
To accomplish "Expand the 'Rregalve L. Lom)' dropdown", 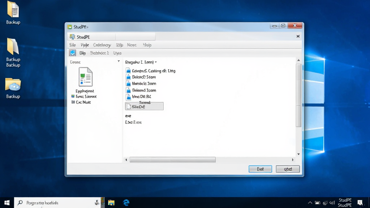I will coord(156,62).
